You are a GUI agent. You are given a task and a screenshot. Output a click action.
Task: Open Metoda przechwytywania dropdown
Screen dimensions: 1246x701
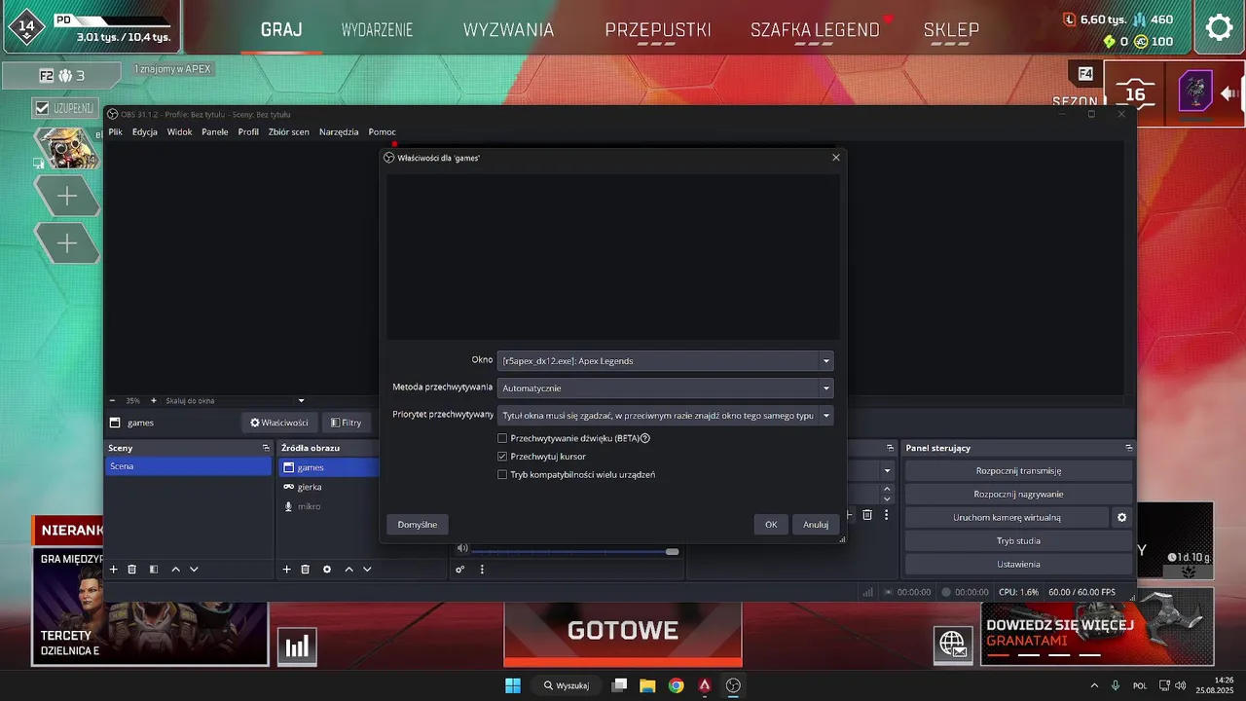coord(665,387)
